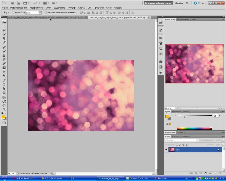Image resolution: width=226 pixels, height=181 pixels.
Task: Select the Crop tool
Action: tap(4, 38)
